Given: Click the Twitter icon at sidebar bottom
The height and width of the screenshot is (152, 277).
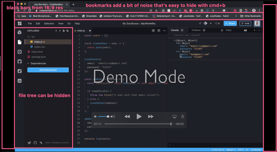Looking at the screenshot, I should [x=29, y=143].
